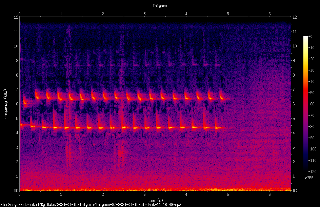Click the 1 second mark on the bottom time axis
This screenshot has height=207, width=320.
[61, 194]
